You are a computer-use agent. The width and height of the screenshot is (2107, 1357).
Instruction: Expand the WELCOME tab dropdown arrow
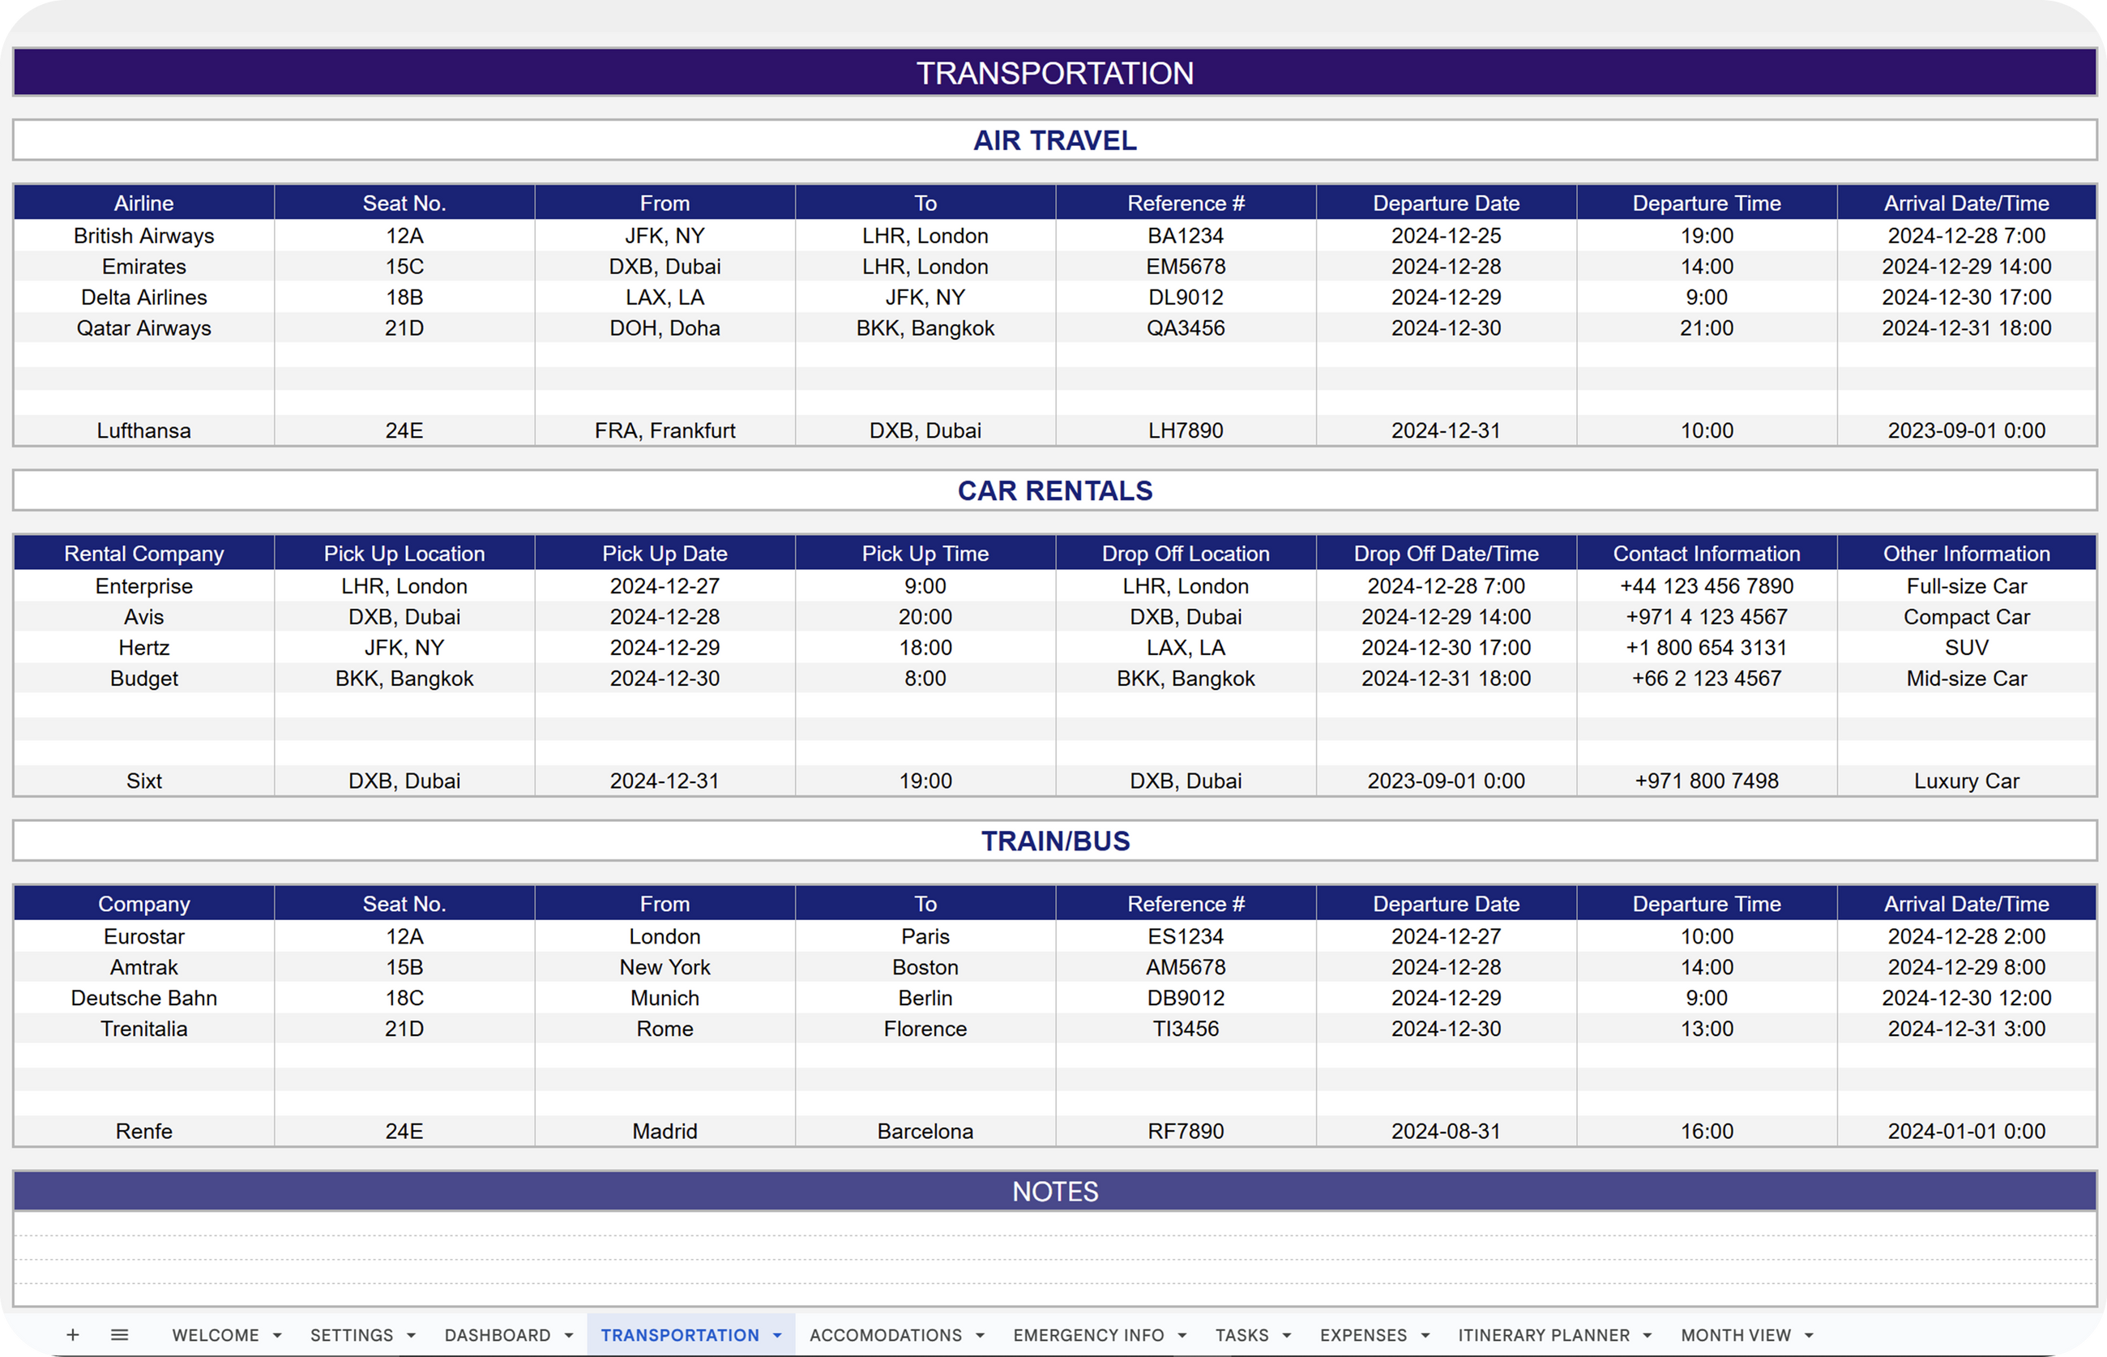coord(277,1336)
